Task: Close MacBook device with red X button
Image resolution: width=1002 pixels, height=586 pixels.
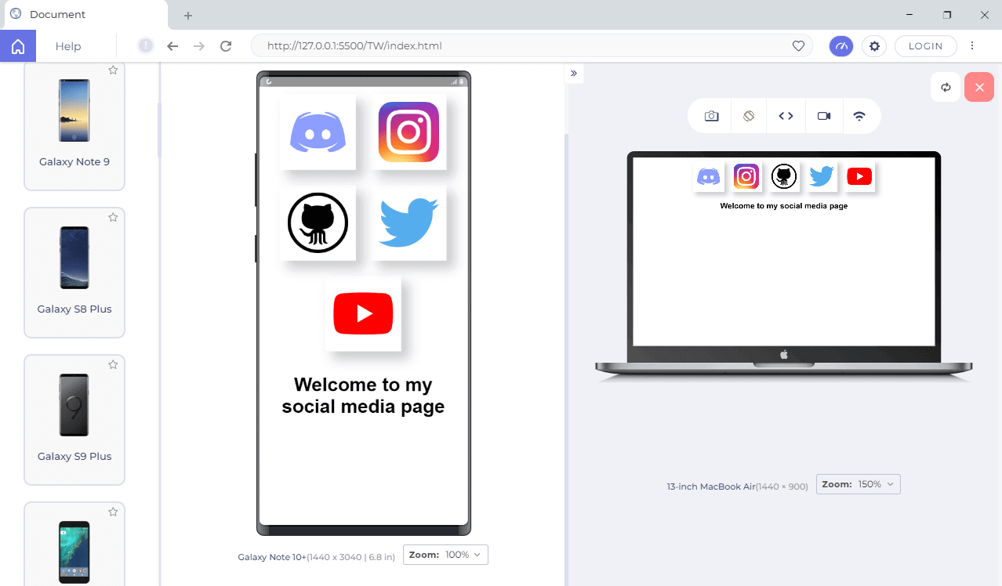Action: pyautogui.click(x=979, y=87)
